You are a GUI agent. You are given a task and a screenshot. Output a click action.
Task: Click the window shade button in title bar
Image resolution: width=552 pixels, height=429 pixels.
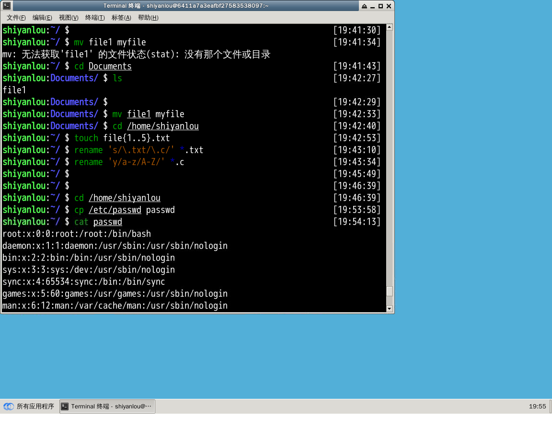pos(365,6)
